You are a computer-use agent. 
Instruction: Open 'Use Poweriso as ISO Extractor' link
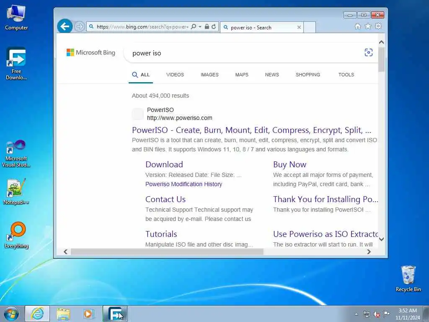pos(326,234)
